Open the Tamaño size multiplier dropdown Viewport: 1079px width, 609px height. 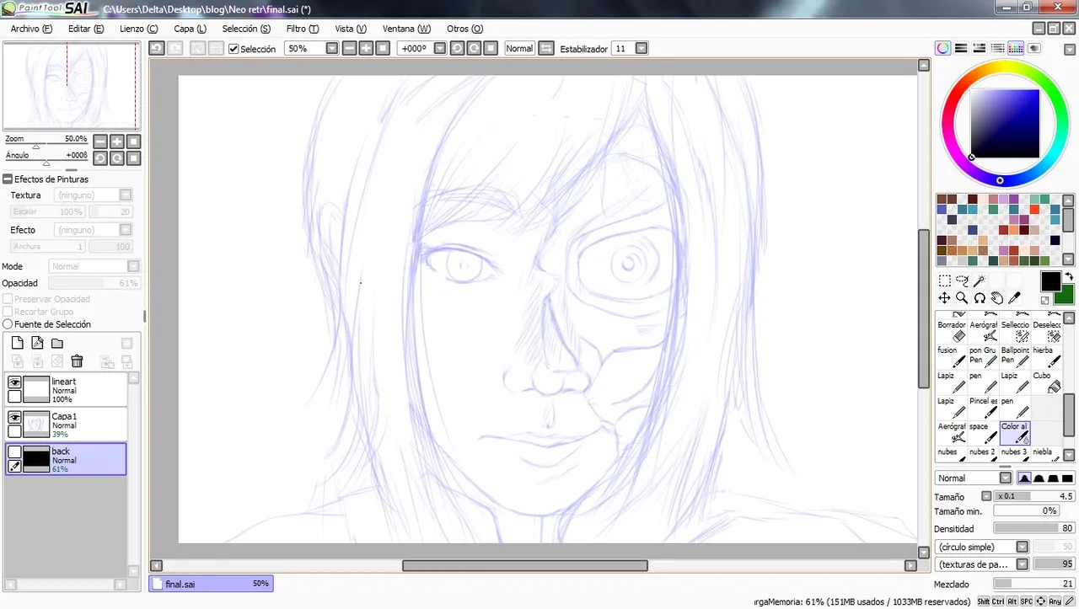[x=986, y=497]
